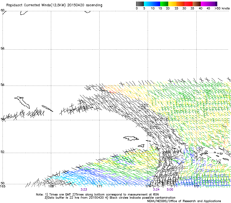Click the purple time stamp '3:23'
This screenshot has height=203, width=231.
[84, 190]
